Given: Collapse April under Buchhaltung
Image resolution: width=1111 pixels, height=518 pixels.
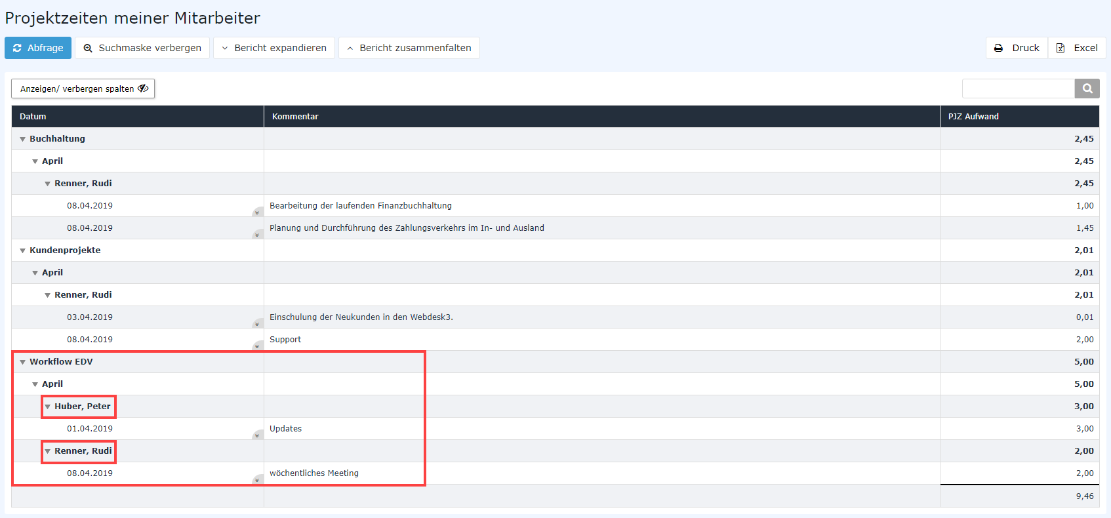Looking at the screenshot, I should tap(35, 161).
